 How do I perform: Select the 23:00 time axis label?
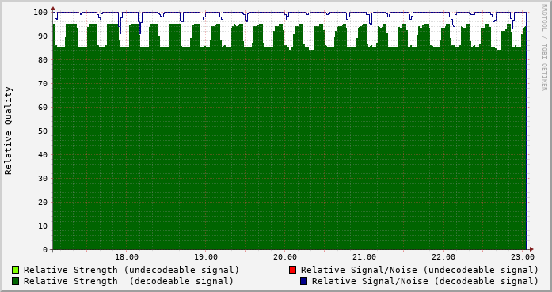[523, 257]
